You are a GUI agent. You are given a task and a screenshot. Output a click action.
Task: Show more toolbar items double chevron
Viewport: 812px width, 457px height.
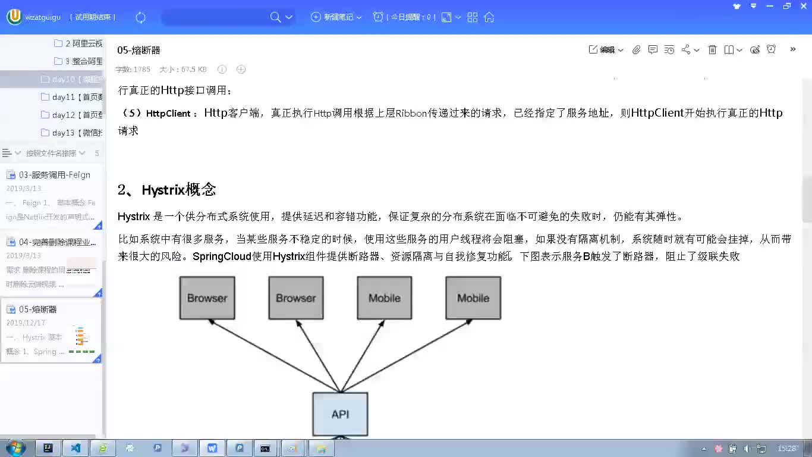coord(793,49)
